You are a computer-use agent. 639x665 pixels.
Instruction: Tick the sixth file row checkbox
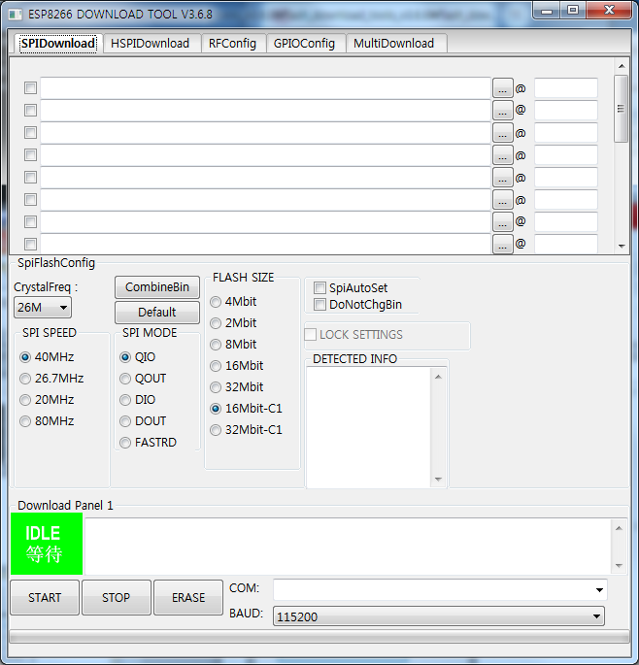[30, 199]
